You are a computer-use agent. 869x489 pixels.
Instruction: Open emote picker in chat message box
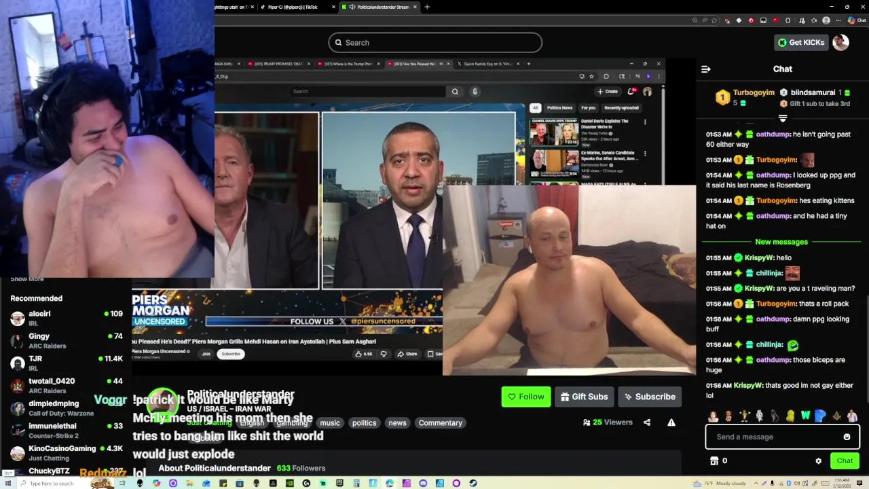847,437
